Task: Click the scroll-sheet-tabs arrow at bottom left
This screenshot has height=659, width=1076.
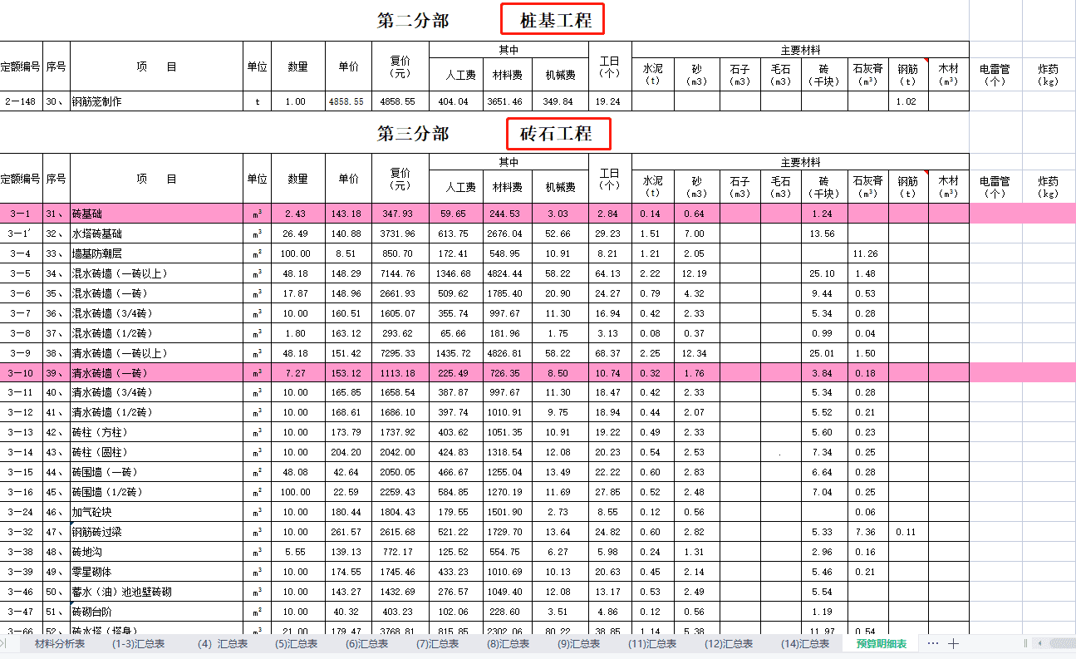Action: click(x=4, y=644)
